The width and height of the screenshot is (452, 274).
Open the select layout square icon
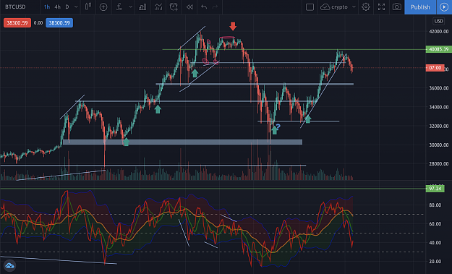tap(310, 7)
